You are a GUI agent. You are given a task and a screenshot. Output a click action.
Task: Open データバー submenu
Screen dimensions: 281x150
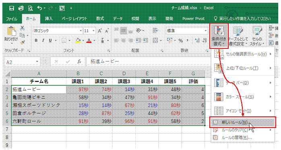(x=243, y=83)
